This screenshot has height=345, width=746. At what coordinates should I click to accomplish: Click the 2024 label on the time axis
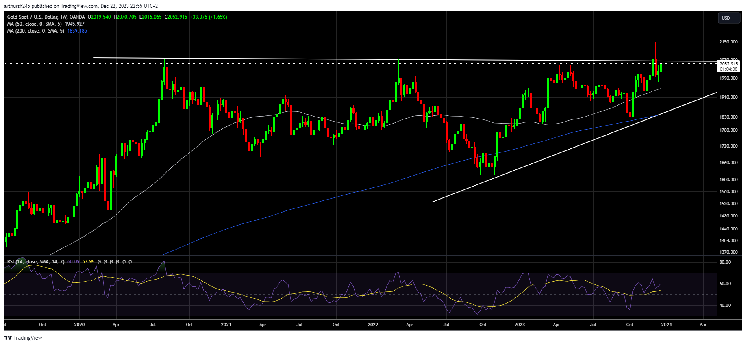pos(666,325)
